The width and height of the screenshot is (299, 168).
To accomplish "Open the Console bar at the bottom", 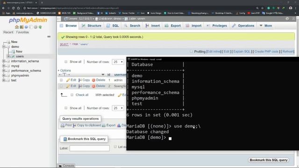I will pos(67,166).
